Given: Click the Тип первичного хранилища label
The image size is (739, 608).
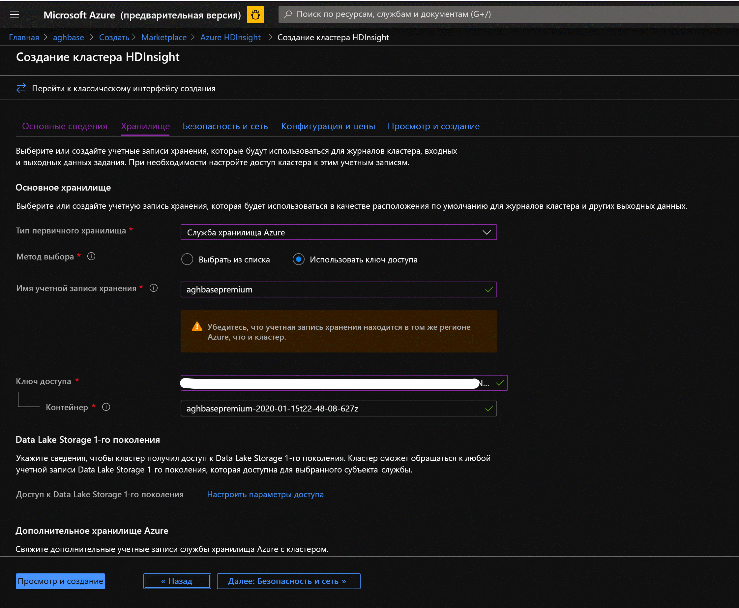Looking at the screenshot, I should coord(71,230).
